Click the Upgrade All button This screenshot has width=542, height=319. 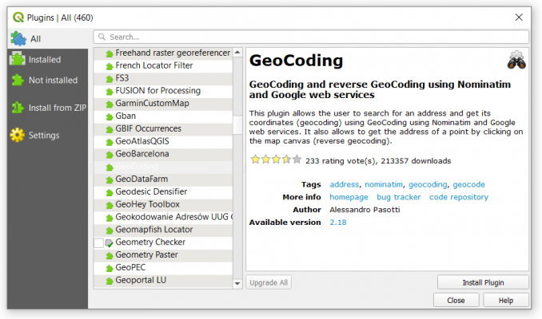269,282
